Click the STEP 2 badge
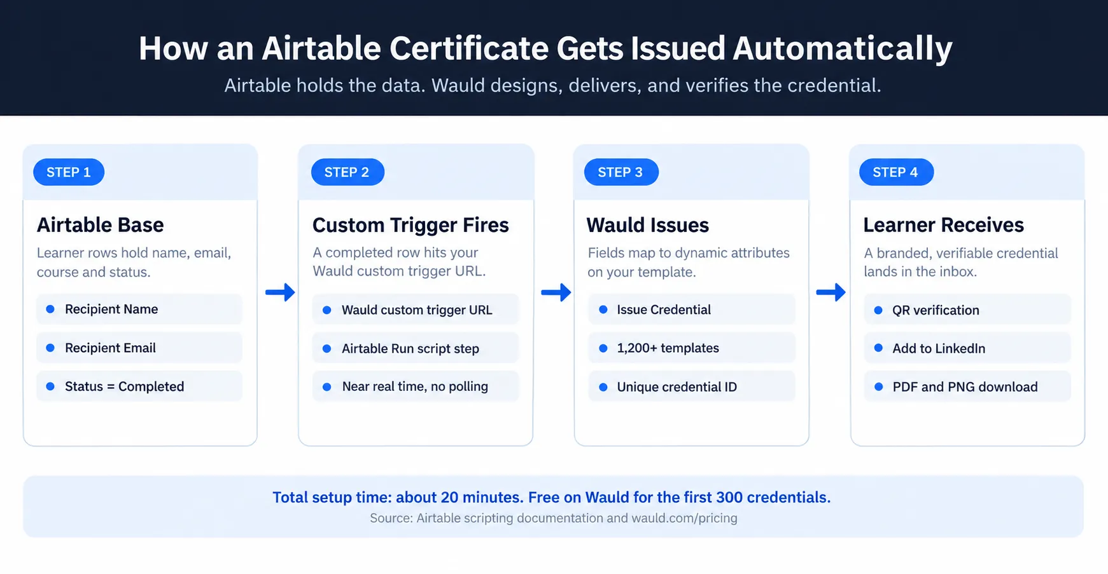This screenshot has height=574, width=1108. tap(347, 172)
